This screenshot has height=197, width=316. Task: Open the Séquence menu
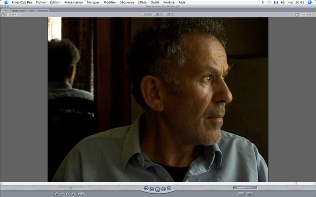[x=127, y=2]
